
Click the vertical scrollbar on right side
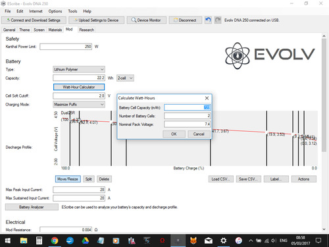[324, 96]
